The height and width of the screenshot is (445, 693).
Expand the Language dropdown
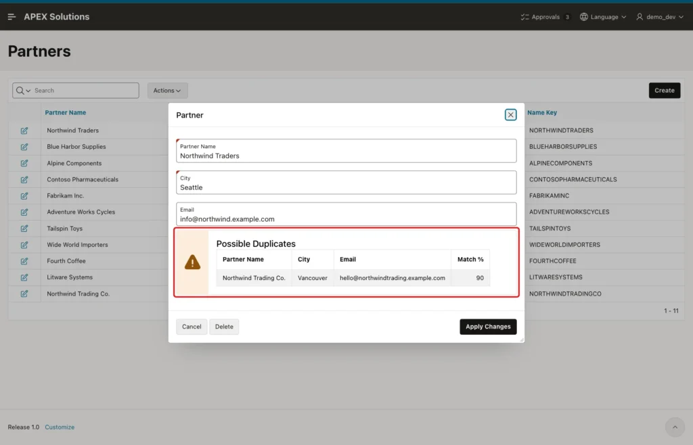pyautogui.click(x=603, y=17)
